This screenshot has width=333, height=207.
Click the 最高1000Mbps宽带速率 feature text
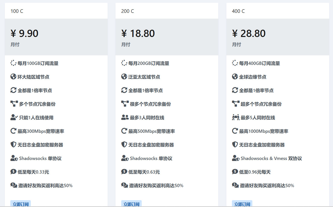(x=264, y=131)
